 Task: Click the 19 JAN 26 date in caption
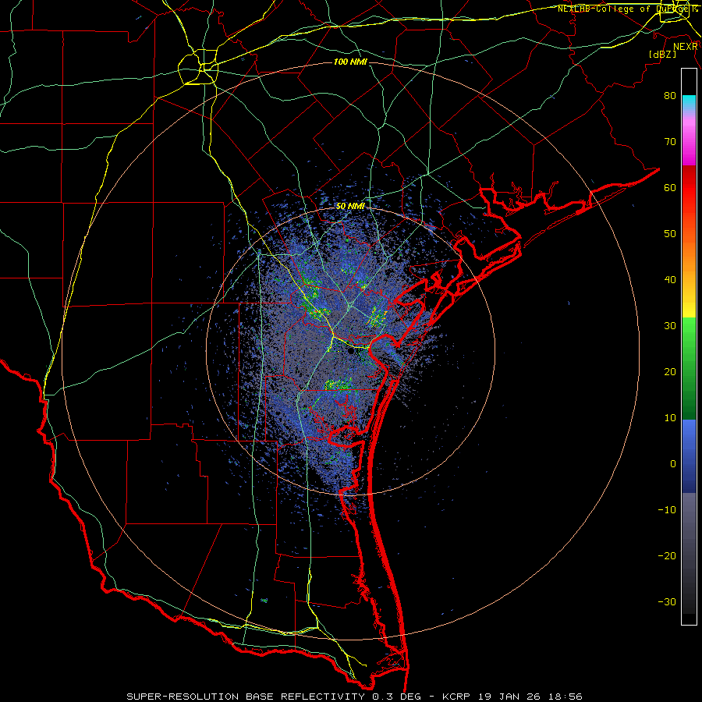[x=509, y=697]
